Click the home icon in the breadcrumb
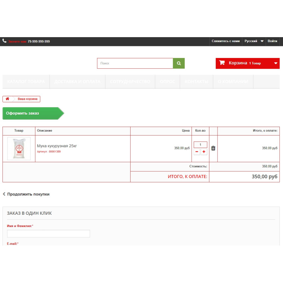 pos(7,99)
